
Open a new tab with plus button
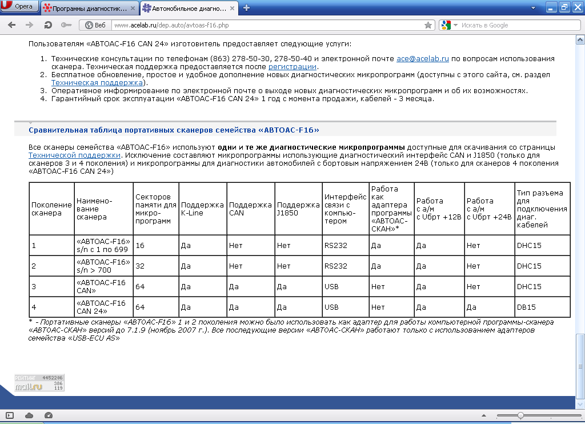pos(246,8)
